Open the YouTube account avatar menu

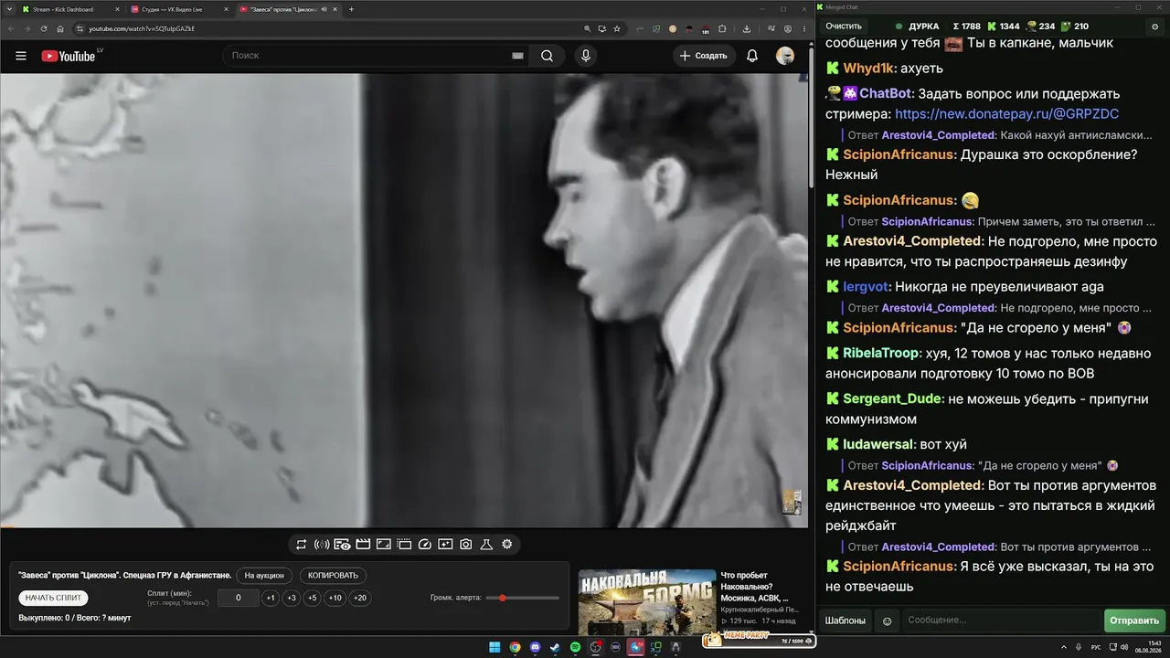785,56
